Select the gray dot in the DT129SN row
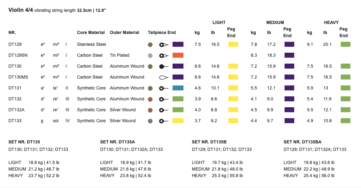The image size is (361, 188). coord(150,55)
